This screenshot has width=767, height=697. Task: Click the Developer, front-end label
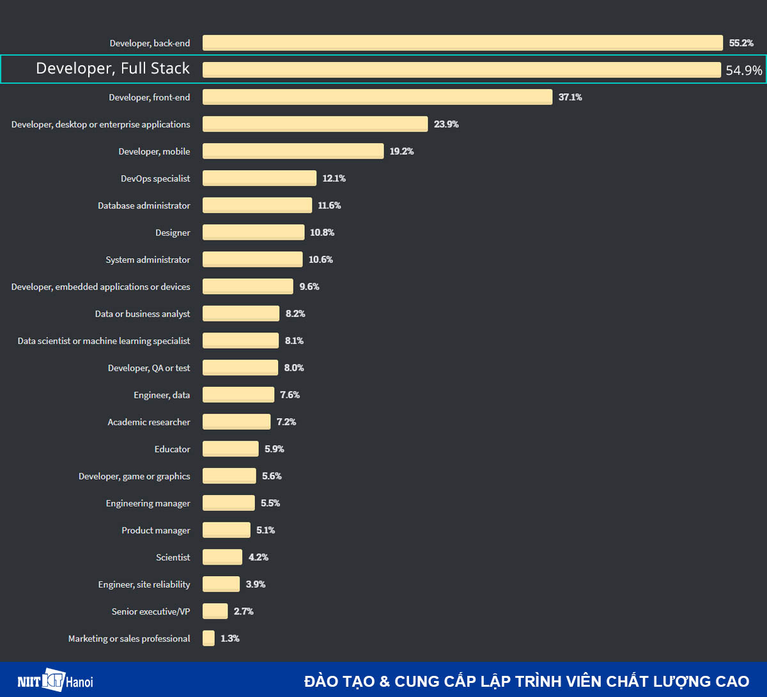(x=149, y=97)
